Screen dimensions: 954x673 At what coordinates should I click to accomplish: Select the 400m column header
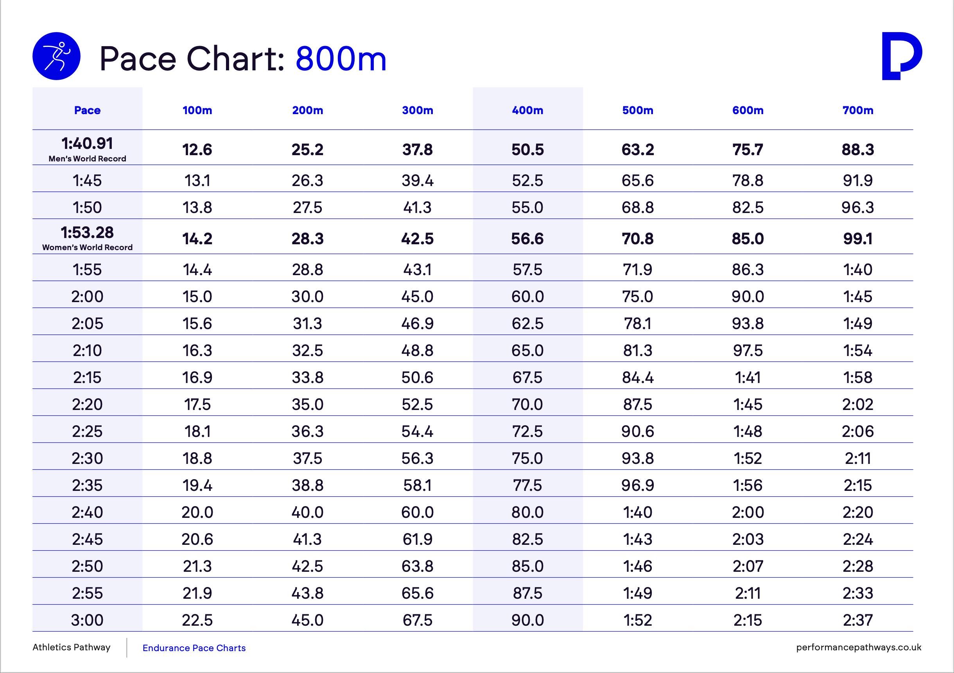click(528, 111)
